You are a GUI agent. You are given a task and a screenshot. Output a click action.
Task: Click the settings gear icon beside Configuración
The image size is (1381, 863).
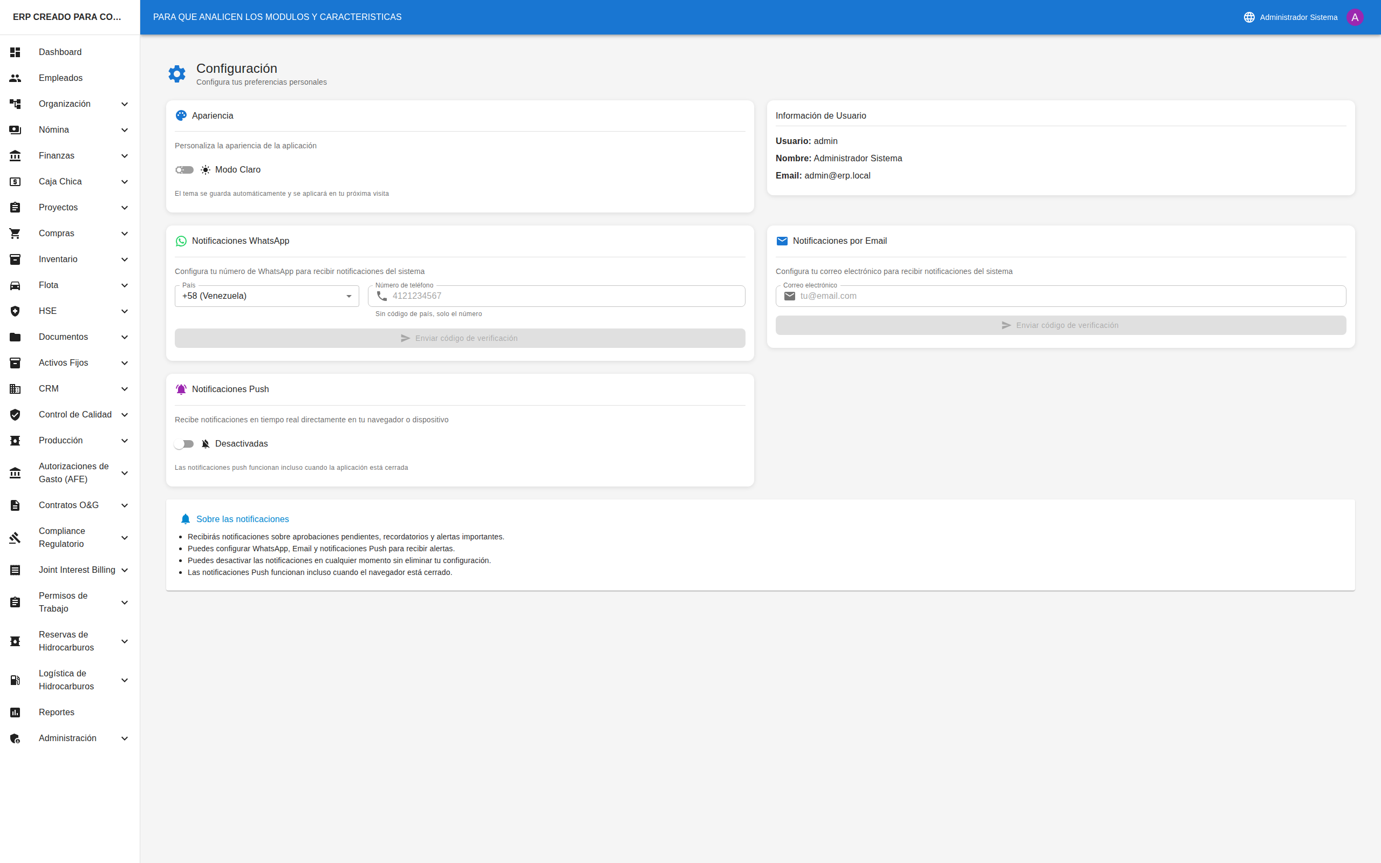(177, 74)
